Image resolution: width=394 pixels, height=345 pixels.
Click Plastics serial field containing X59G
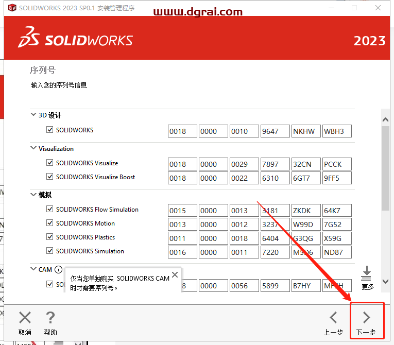pos(337,238)
